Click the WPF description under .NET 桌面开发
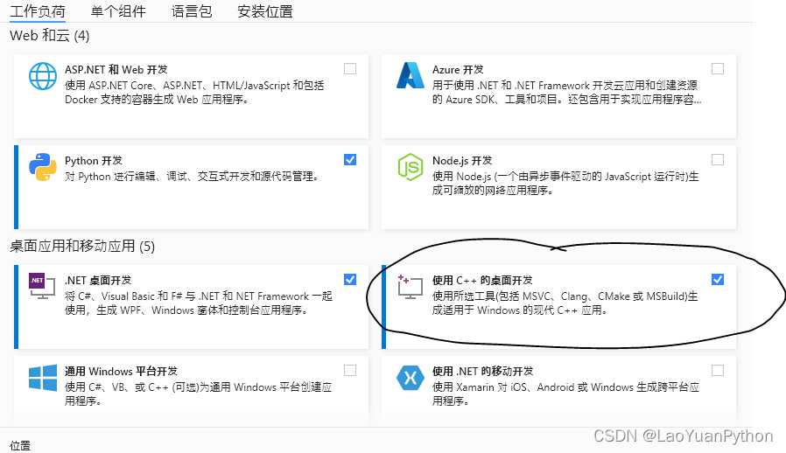Image resolution: width=786 pixels, height=453 pixels. pyautogui.click(x=199, y=303)
